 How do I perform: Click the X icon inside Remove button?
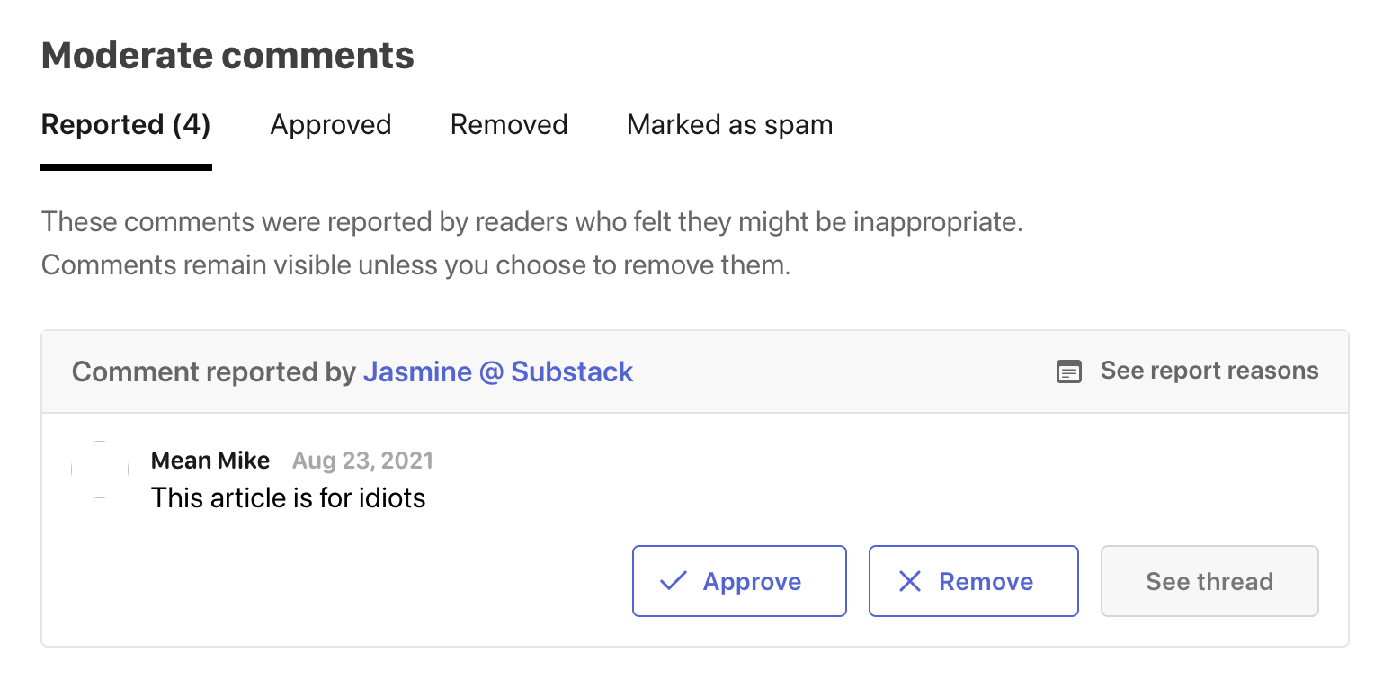910,581
